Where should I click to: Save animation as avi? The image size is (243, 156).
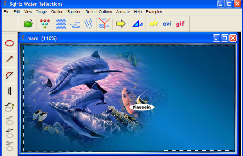coord(167,24)
